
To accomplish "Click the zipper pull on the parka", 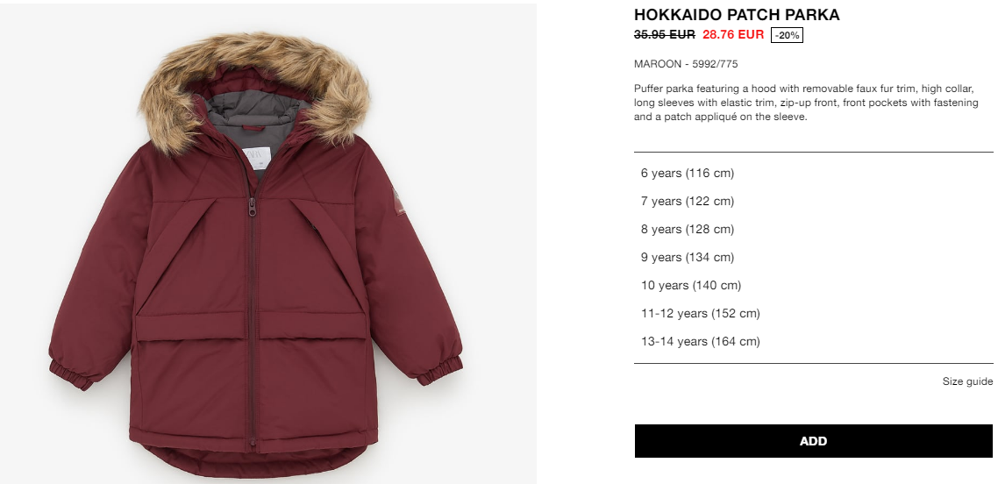I will coord(252,207).
